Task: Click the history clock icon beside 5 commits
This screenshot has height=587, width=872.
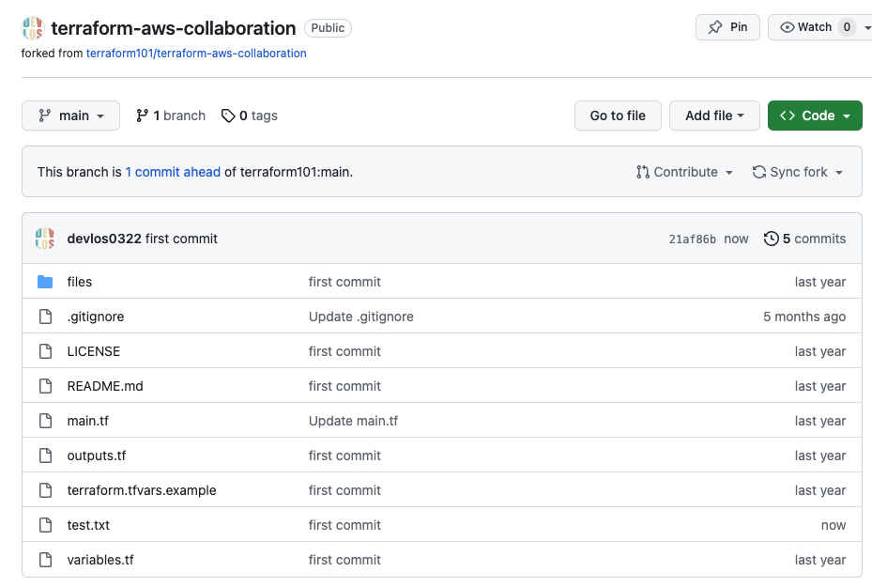Action: click(x=771, y=239)
